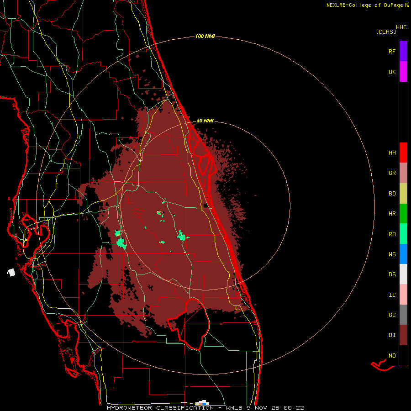Click the white square echo off west coast
Image resolution: width=411 pixels, height=411 pixels.
click(11, 272)
